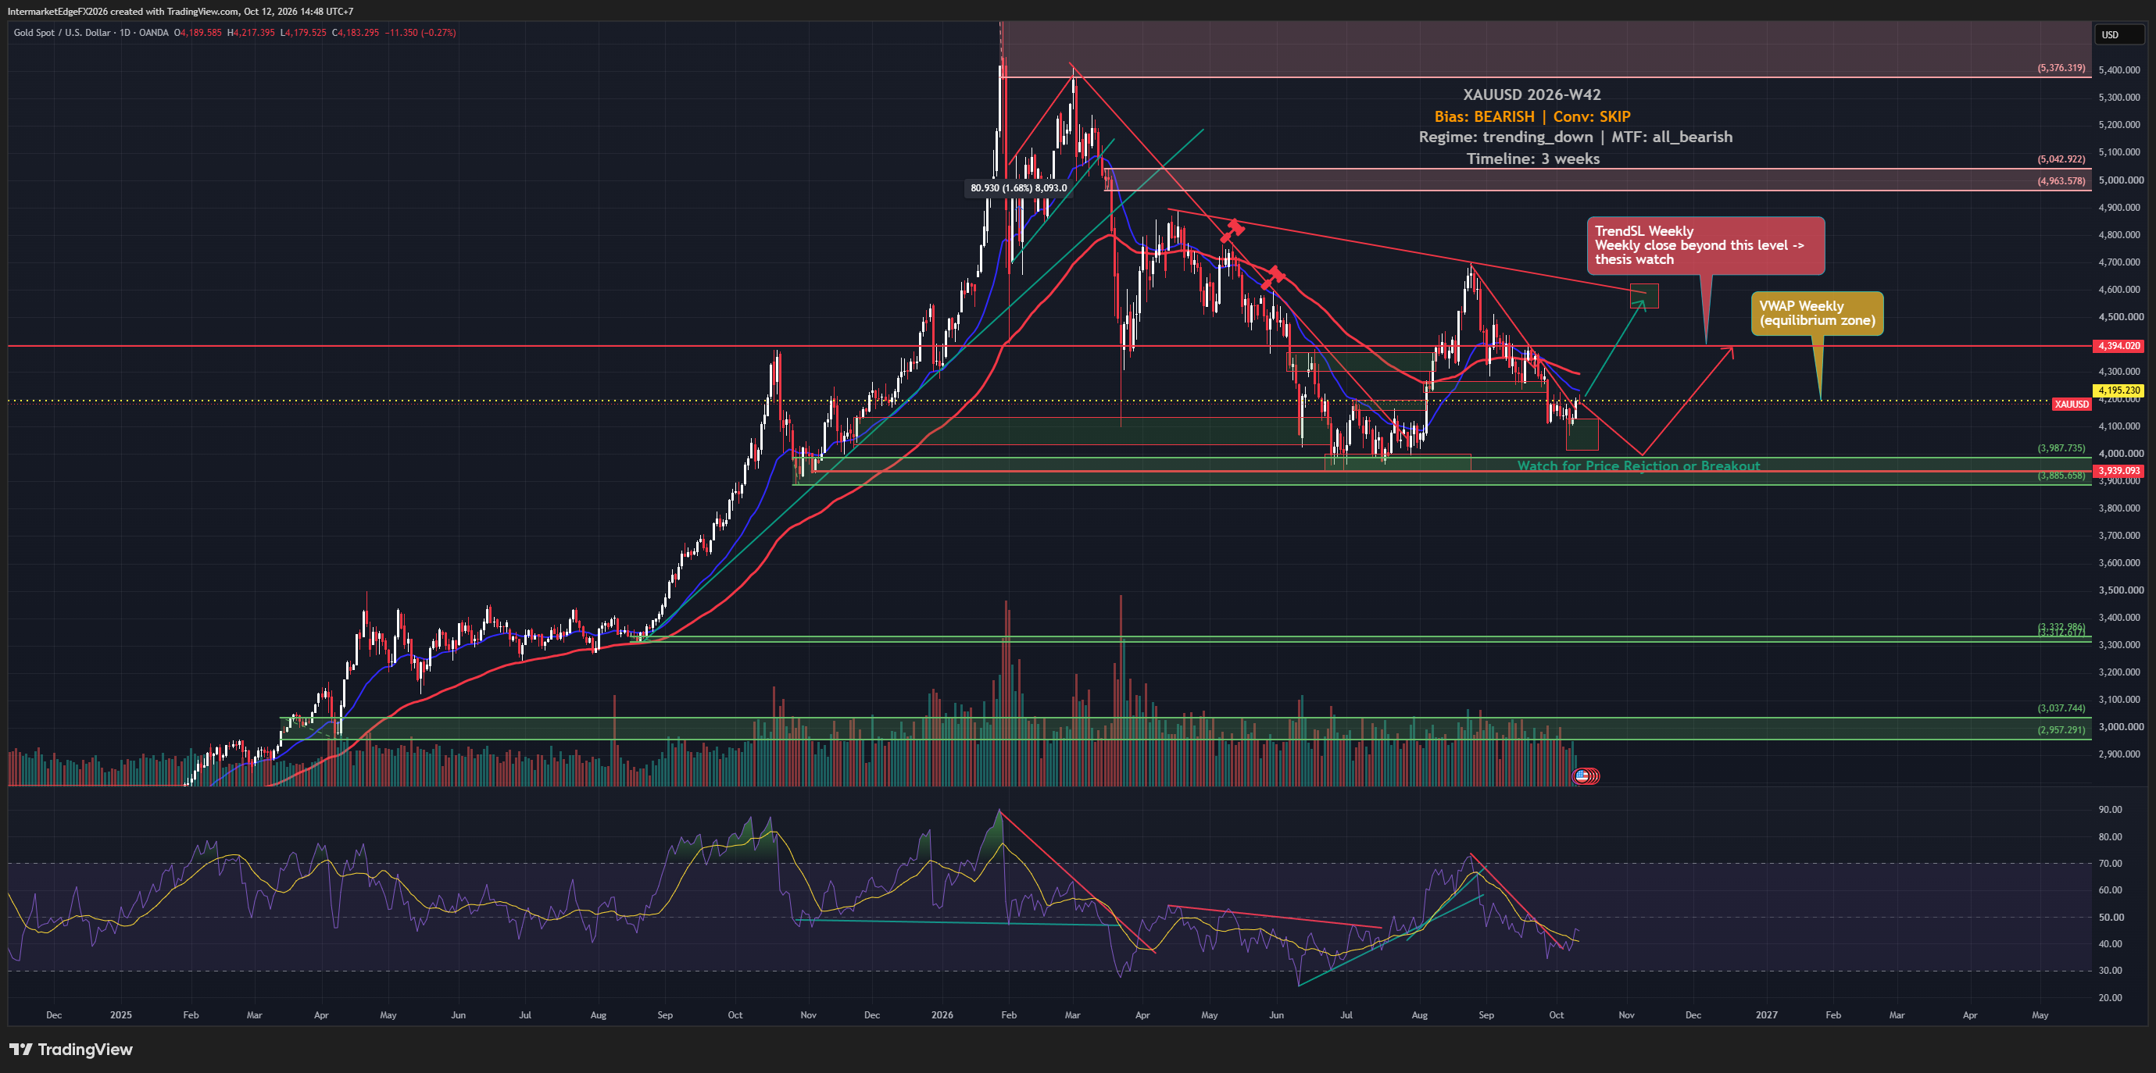Click the 30.00 RSI axis label
Screen dimensions: 2156x1073
tap(2110, 970)
